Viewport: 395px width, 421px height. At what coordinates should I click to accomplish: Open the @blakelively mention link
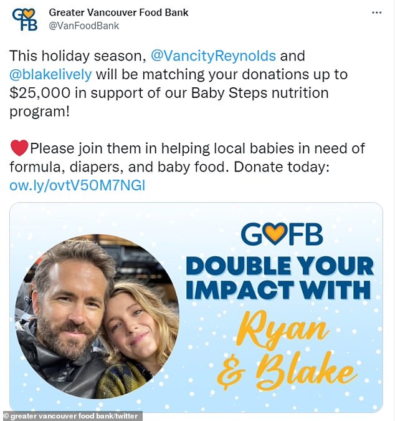[51, 74]
